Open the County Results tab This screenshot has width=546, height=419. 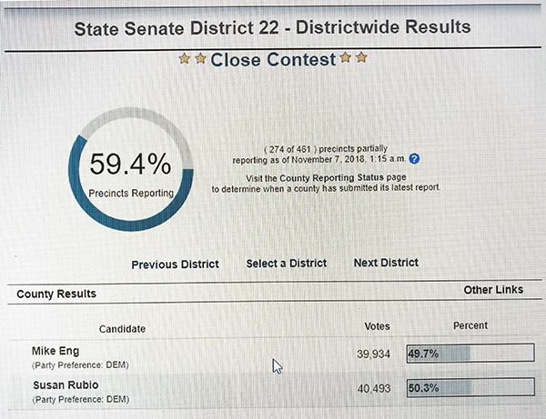pos(56,294)
